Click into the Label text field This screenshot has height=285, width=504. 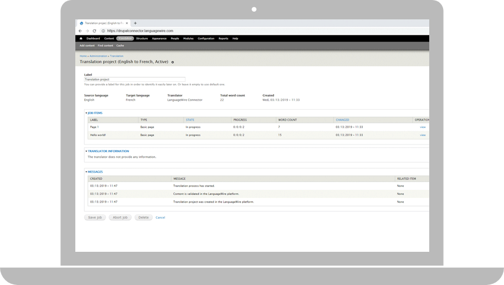click(x=135, y=80)
